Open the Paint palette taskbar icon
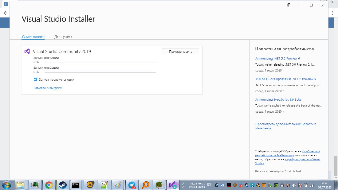338x190 pixels. 118,185
